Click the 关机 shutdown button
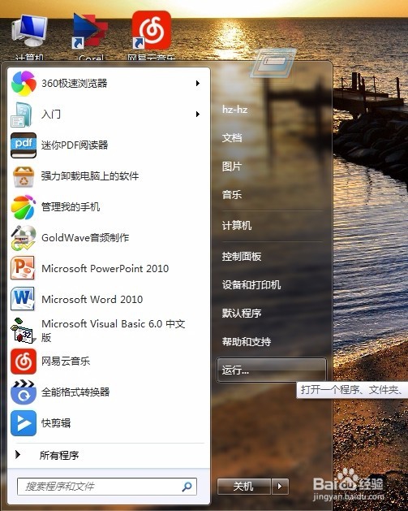The image size is (408, 511). pyautogui.click(x=243, y=487)
